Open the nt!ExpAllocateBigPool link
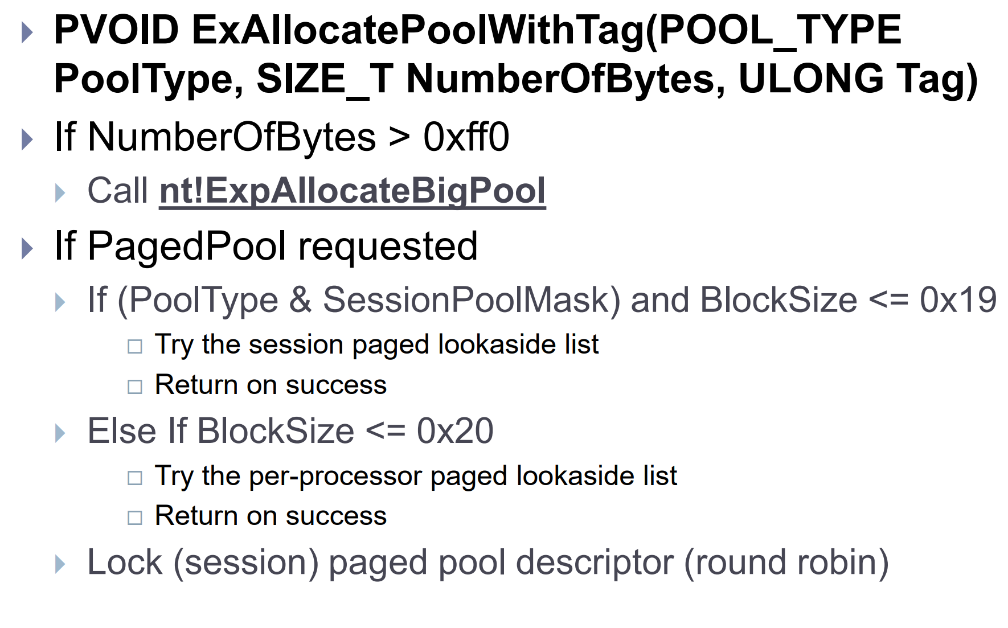Screen dimensions: 1008x628 [353, 191]
